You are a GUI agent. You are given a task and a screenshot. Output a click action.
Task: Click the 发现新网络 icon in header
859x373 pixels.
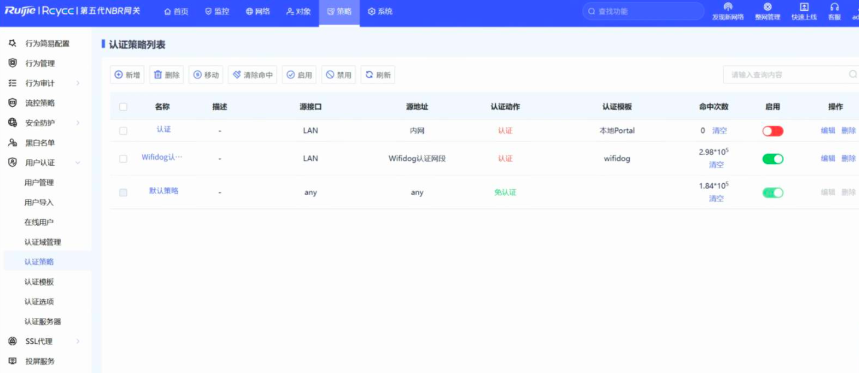coord(728,7)
